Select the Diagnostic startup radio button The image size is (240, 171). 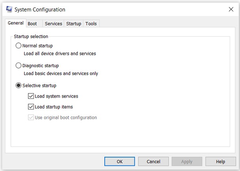(19, 66)
